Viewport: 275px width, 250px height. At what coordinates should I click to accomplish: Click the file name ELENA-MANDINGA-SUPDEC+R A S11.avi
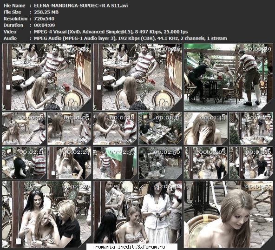(81, 6)
